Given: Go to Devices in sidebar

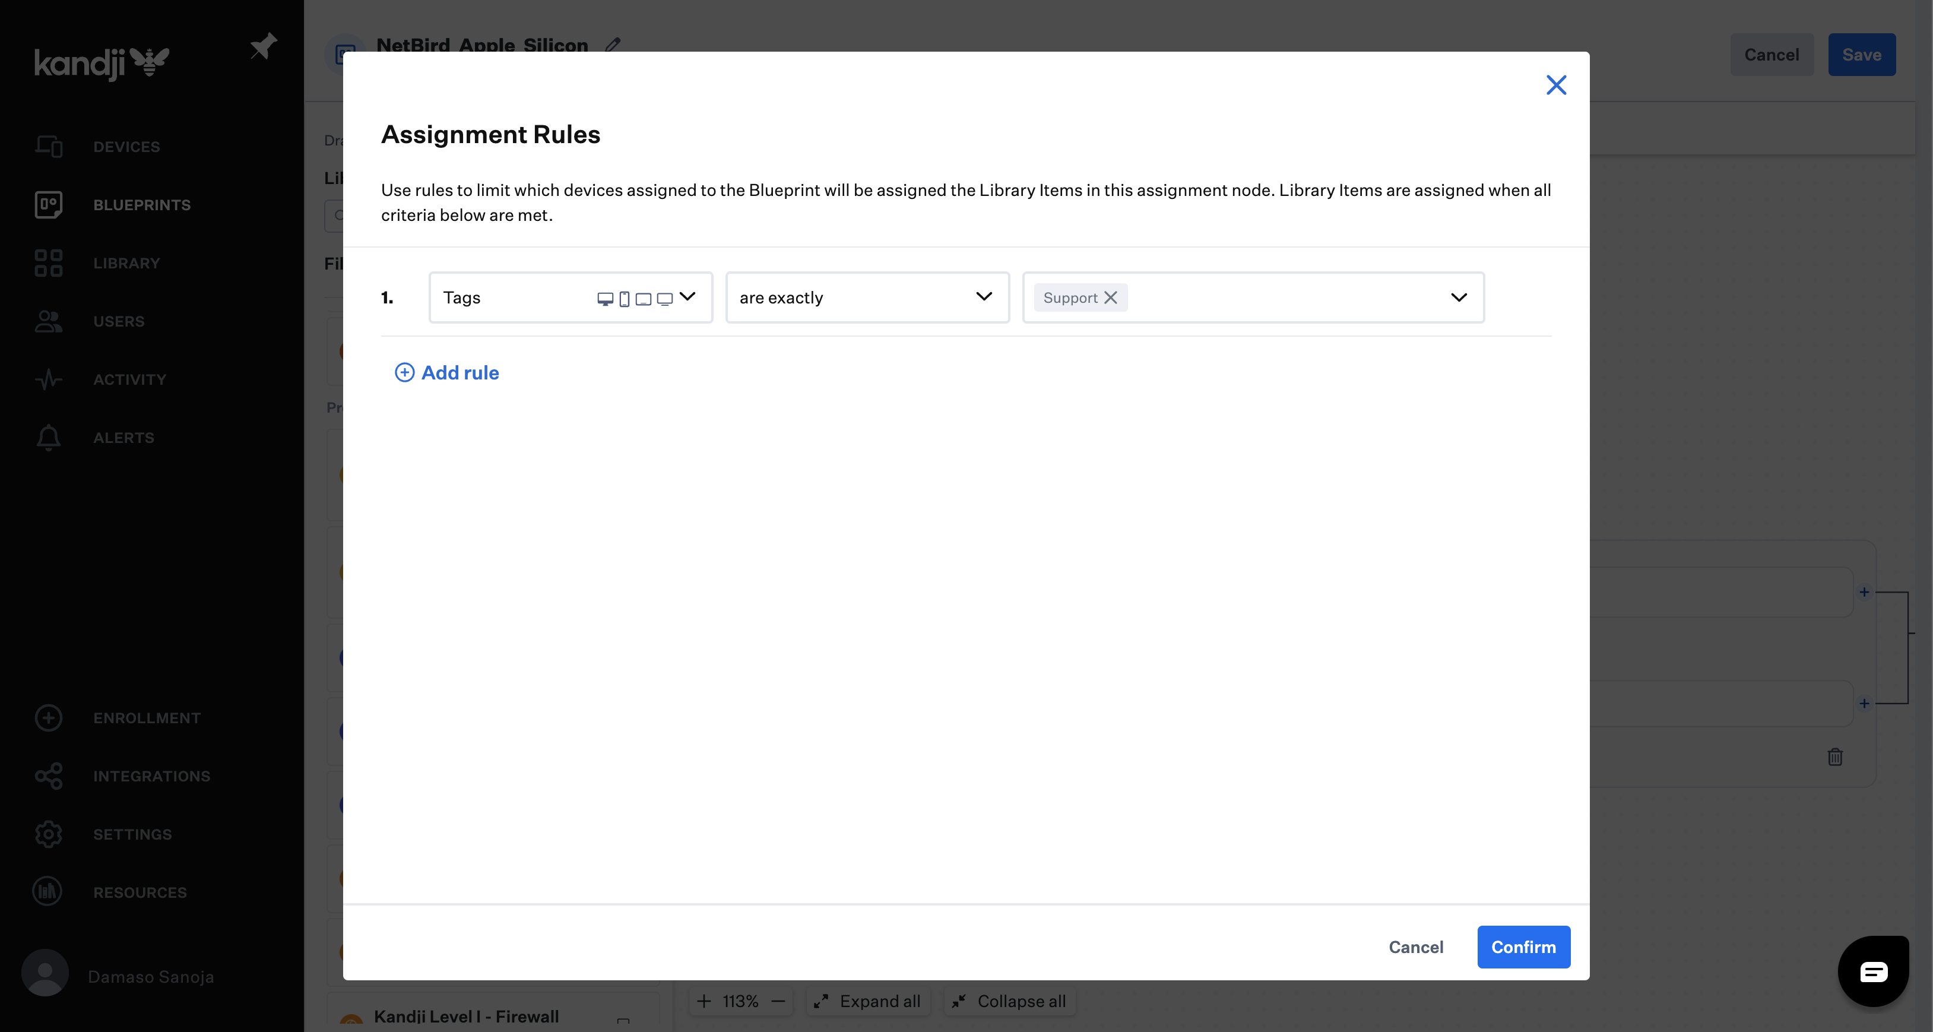Looking at the screenshot, I should [x=126, y=146].
